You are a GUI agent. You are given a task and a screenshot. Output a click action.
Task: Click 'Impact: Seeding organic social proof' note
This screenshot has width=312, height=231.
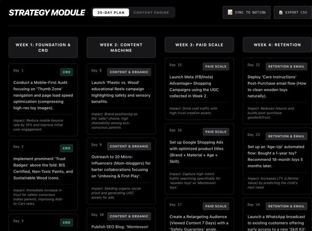point(116,193)
